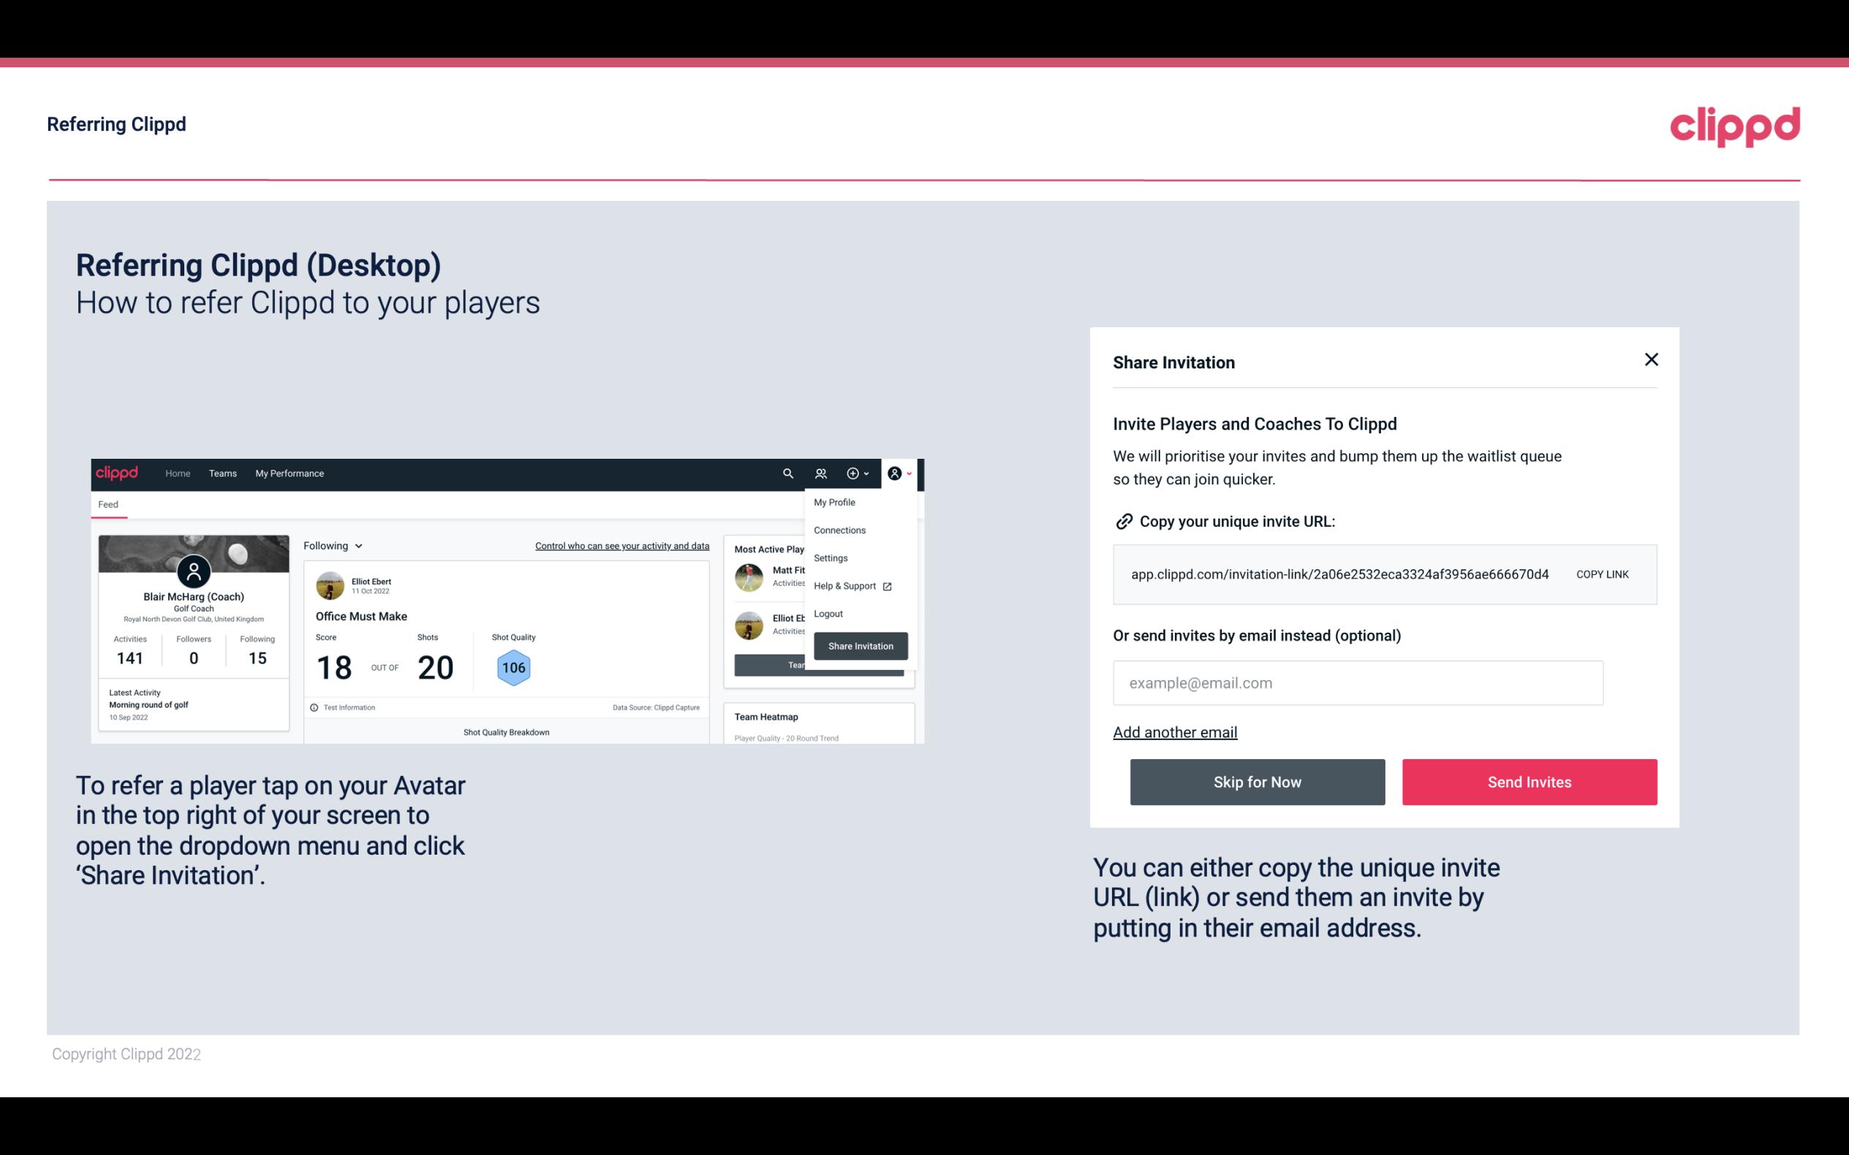Click 'Send Invites' button in dialog
1849x1155 pixels.
click(x=1530, y=782)
